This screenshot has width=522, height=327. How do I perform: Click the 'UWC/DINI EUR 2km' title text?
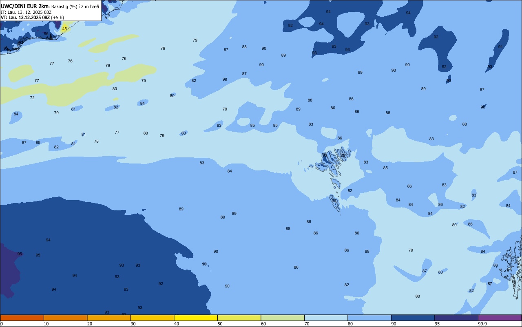[25, 6]
